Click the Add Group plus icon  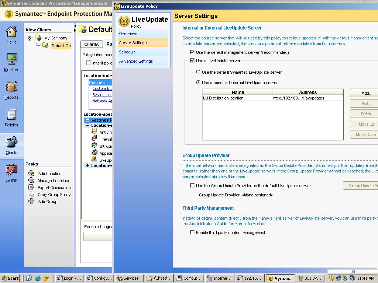point(31,201)
